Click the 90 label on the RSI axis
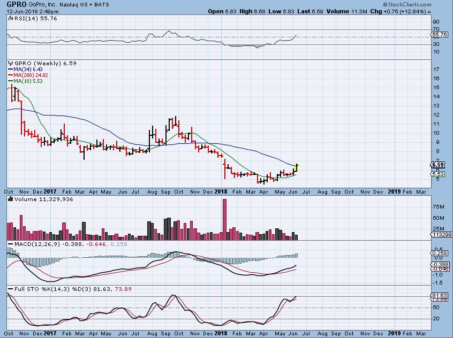The width and height of the screenshot is (453, 338). coord(436,22)
